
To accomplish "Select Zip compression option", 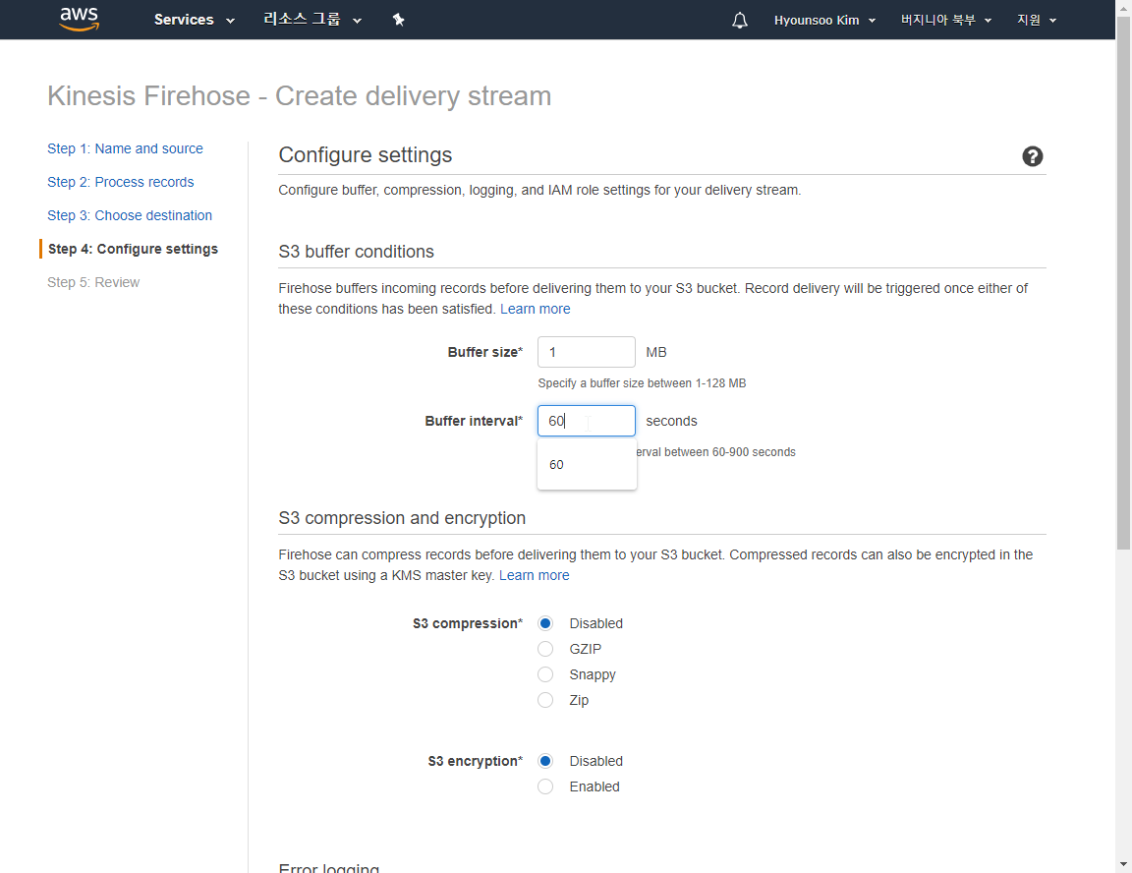I will [x=545, y=700].
